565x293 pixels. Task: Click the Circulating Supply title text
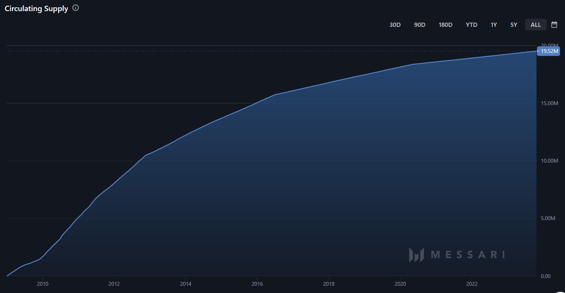coord(36,8)
